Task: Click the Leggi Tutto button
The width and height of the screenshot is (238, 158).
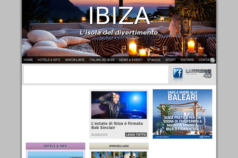Action: tap(136, 135)
